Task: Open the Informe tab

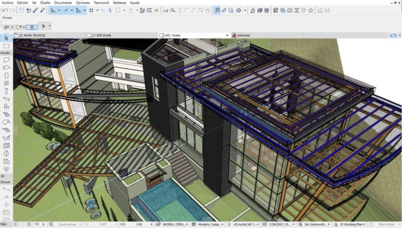Action: pos(243,35)
